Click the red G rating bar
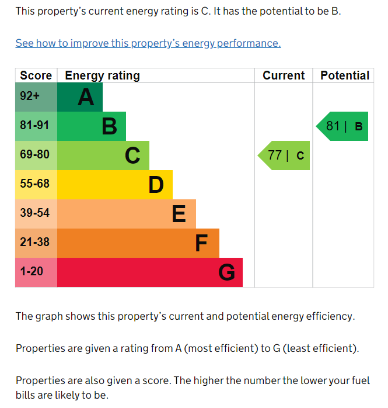388x408 pixels. tap(150, 272)
